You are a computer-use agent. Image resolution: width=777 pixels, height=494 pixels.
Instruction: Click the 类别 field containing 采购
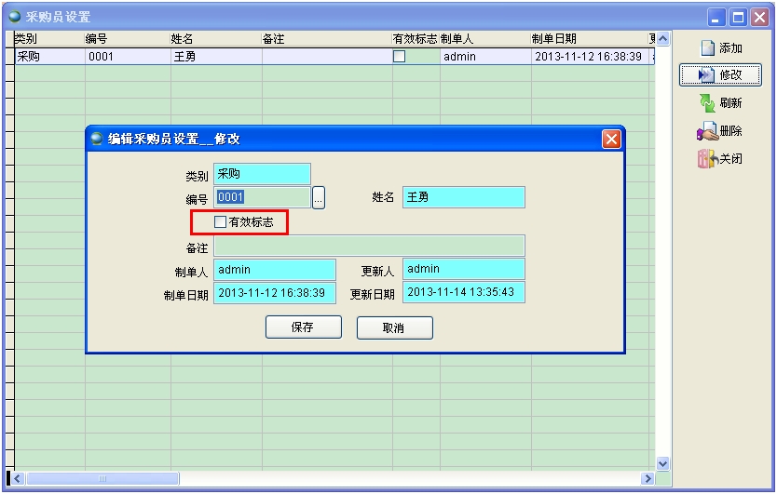pyautogui.click(x=262, y=174)
